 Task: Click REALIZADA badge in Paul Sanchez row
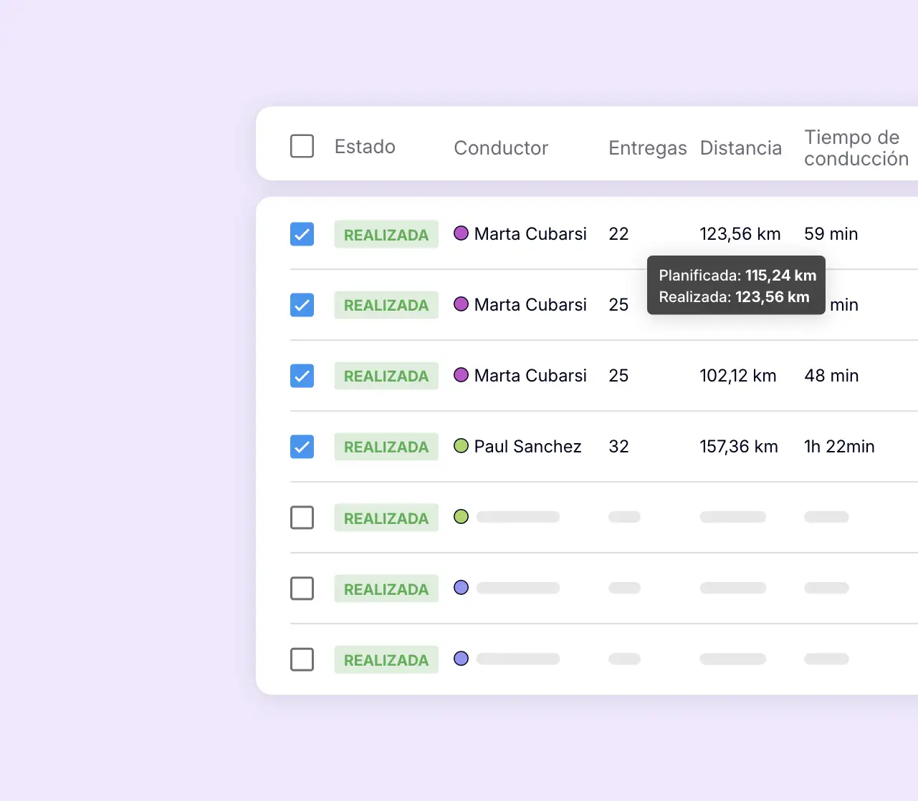tap(386, 447)
